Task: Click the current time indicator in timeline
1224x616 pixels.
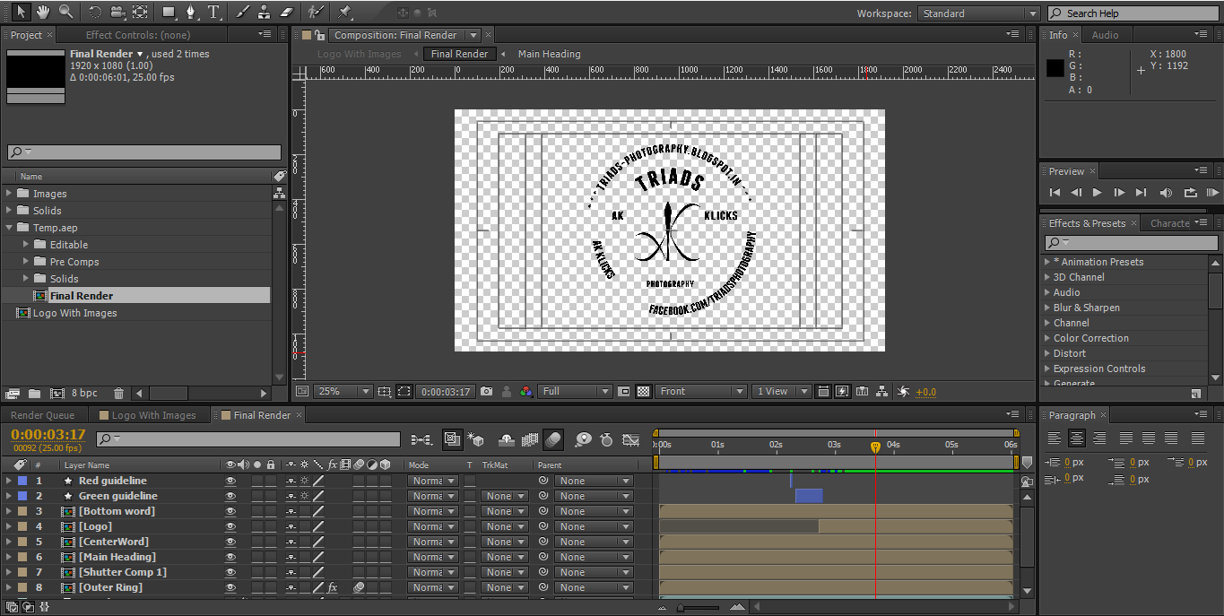Action: click(875, 446)
